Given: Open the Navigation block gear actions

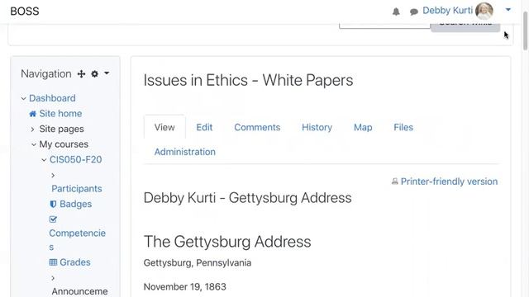Looking at the screenshot, I should 95,73.
